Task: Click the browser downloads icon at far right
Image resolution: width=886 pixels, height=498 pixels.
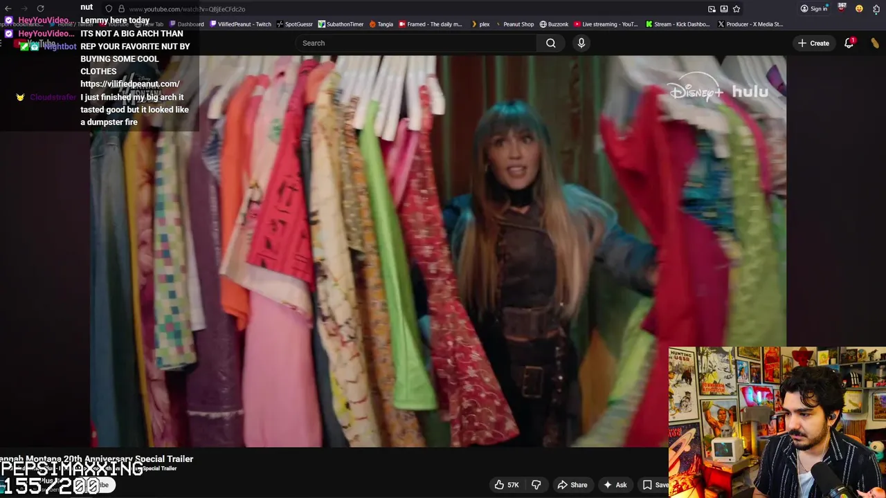Action: click(x=876, y=9)
